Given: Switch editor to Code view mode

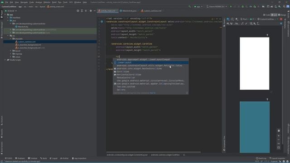Looking at the screenshot, I should 266,15.
